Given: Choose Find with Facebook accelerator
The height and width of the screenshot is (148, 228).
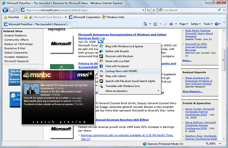Looking at the screenshot, I should tap(130, 66).
